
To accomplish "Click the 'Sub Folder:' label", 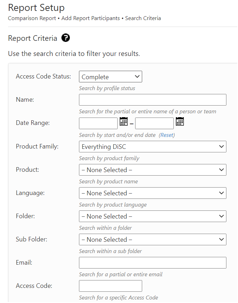I will [x=31, y=239].
